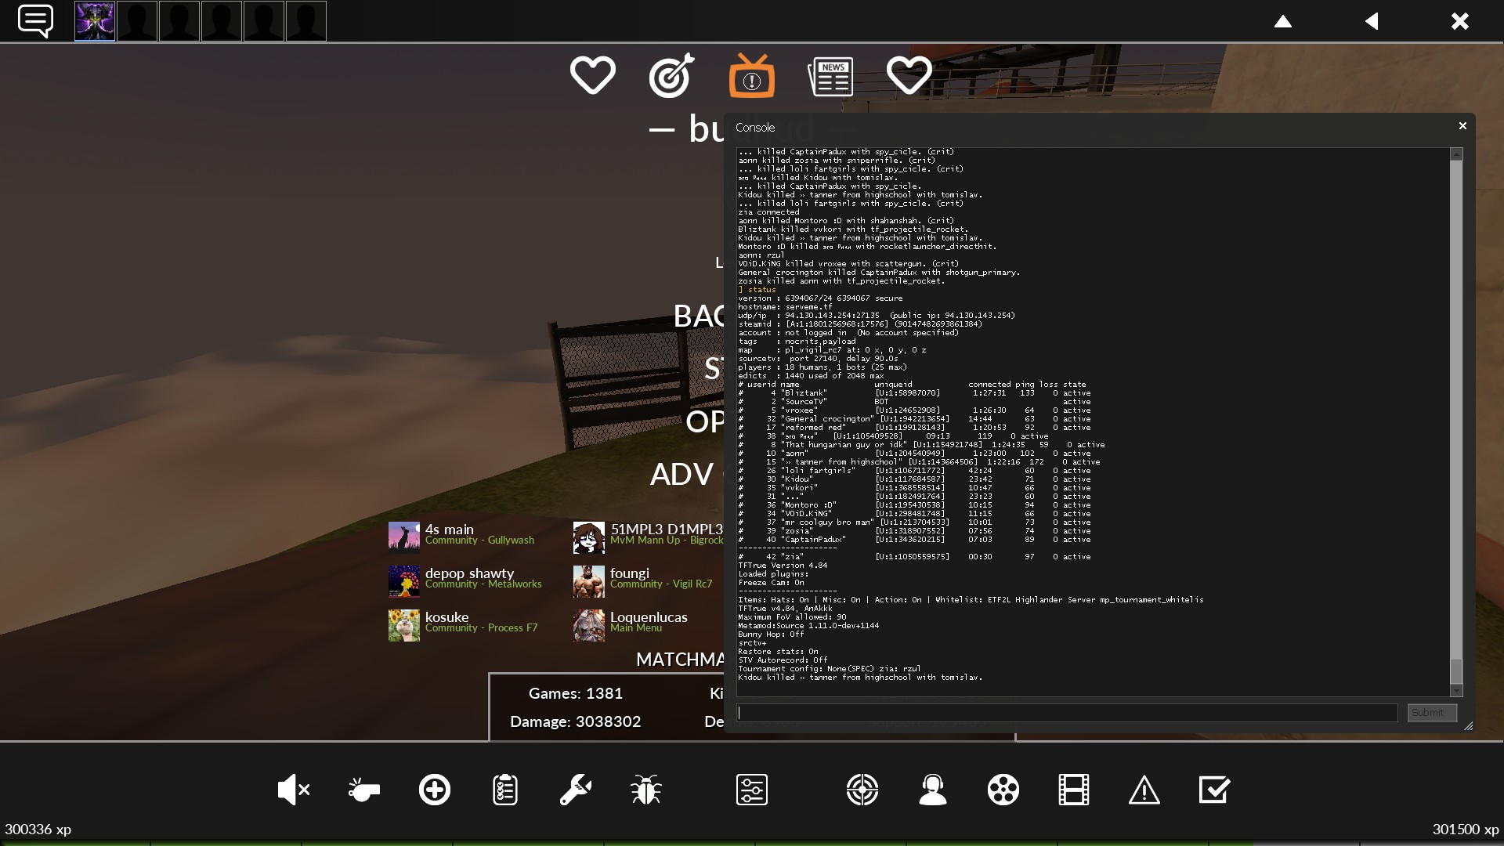Viewport: 1504px width, 846px height.
Task: Click the 300336 xp label
Action: point(38,829)
